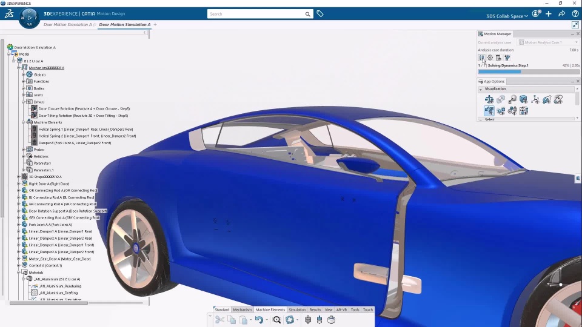Open the Undo history dropdown arrow
The height and width of the screenshot is (327, 582).
click(x=267, y=320)
